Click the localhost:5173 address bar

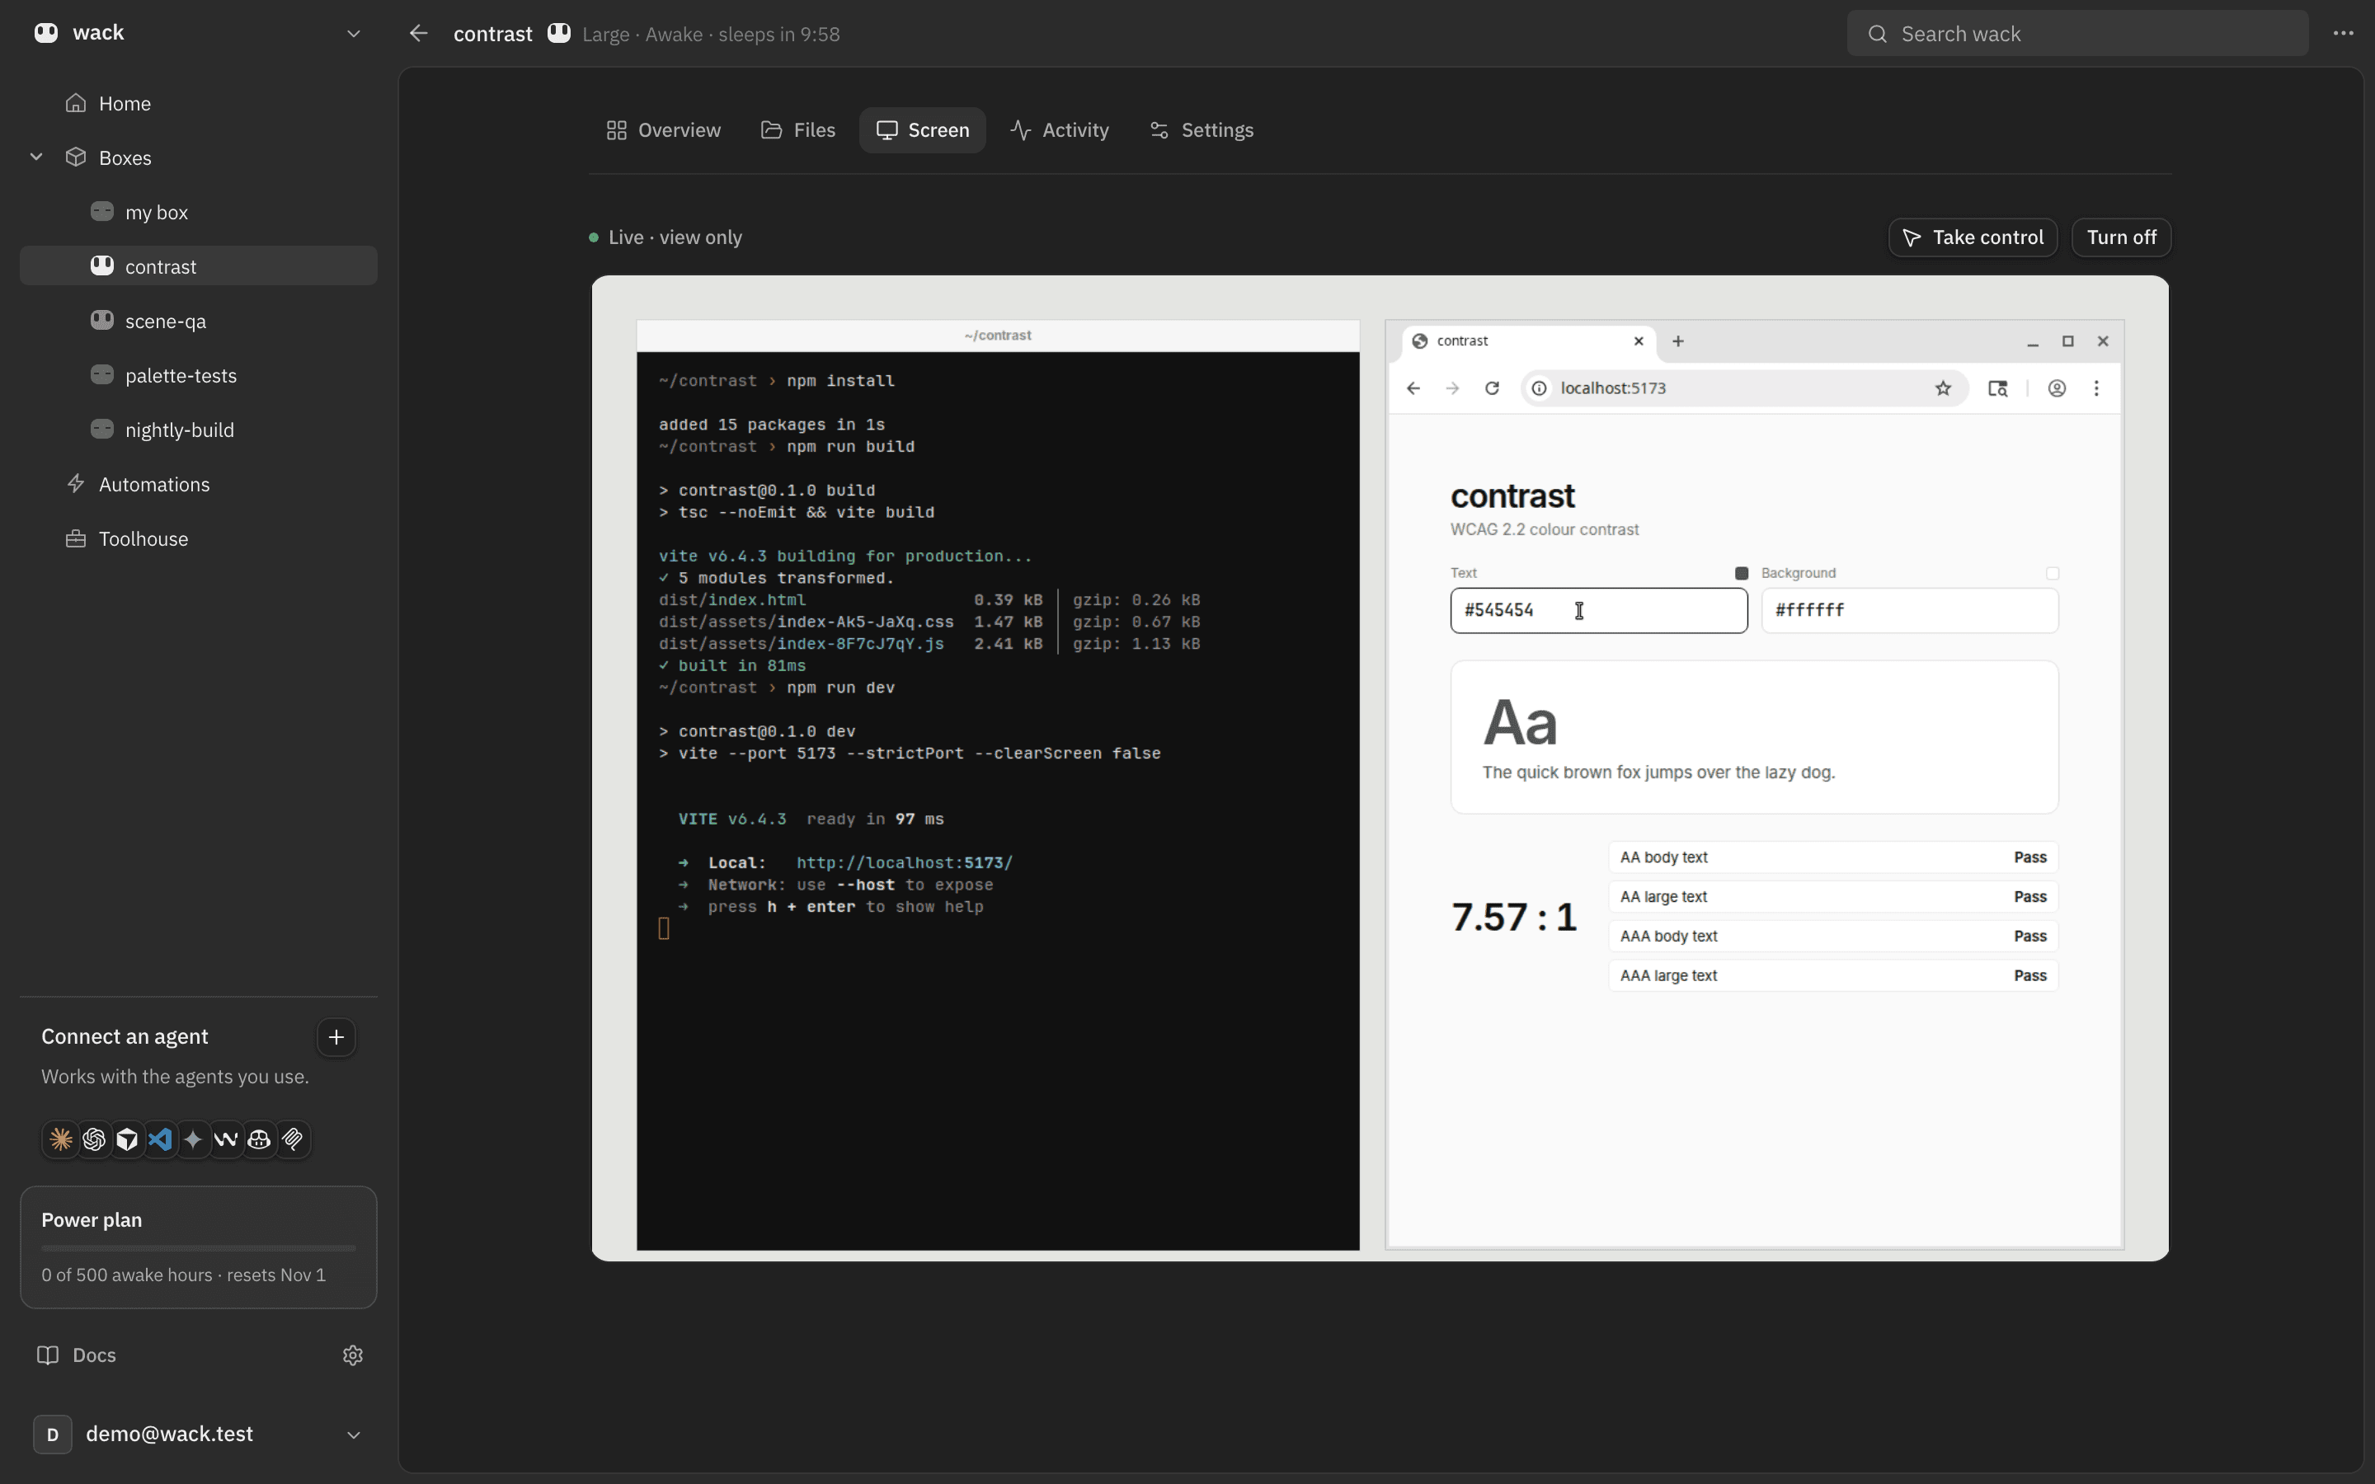coord(1744,388)
